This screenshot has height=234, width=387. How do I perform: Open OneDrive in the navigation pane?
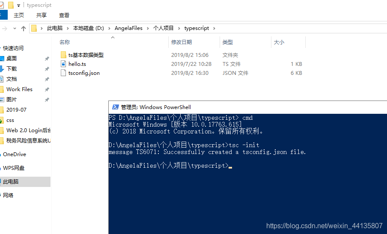click(x=15, y=154)
